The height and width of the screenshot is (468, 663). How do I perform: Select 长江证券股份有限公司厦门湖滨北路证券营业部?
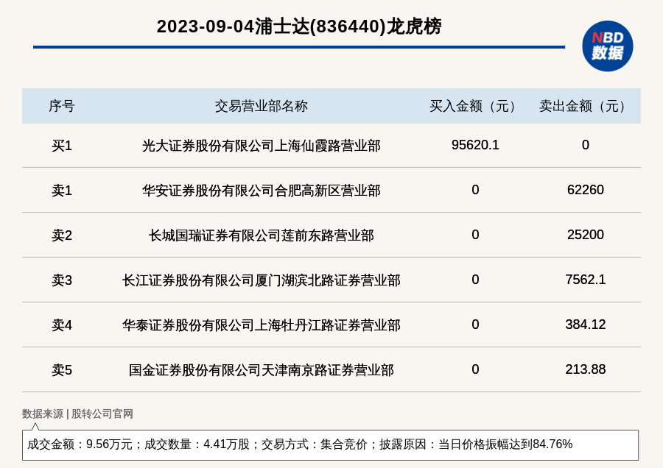(x=262, y=280)
